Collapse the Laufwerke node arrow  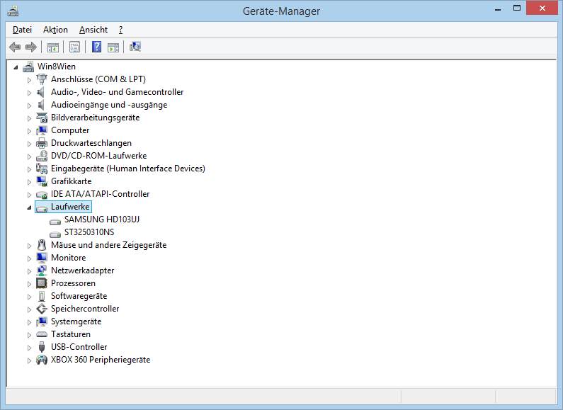[x=29, y=207]
